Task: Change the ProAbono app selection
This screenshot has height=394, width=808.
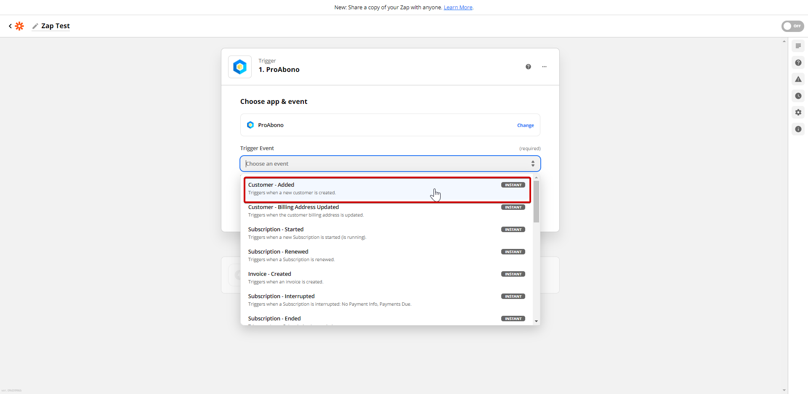Action: 525,125
